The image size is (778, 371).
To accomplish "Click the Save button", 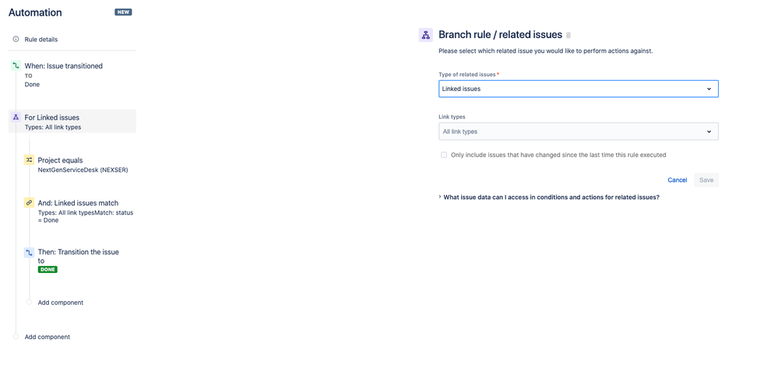I will (706, 180).
